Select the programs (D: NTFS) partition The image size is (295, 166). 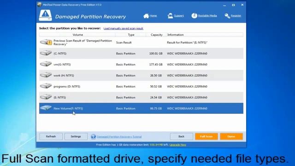click(141, 86)
